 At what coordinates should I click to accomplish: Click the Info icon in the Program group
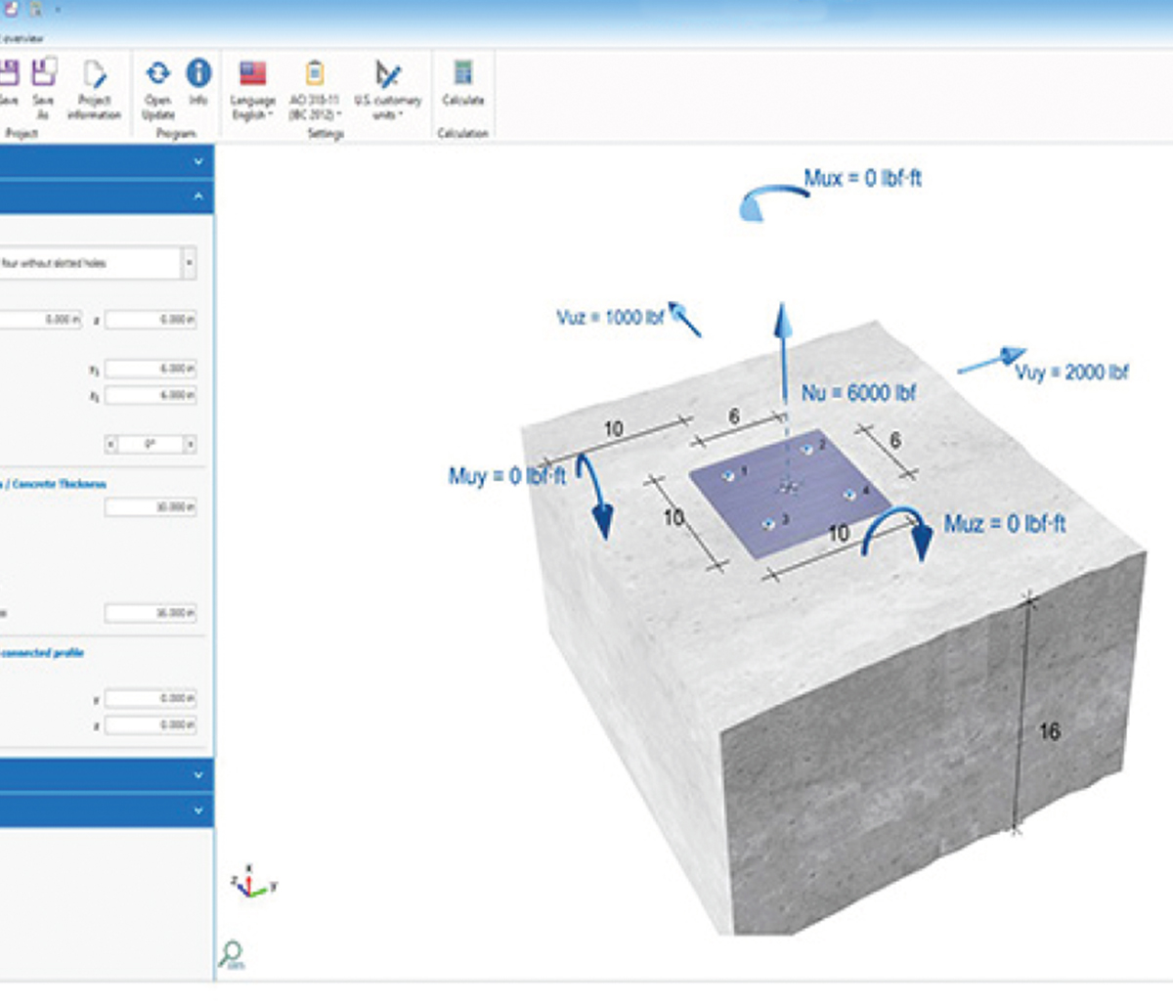(198, 70)
